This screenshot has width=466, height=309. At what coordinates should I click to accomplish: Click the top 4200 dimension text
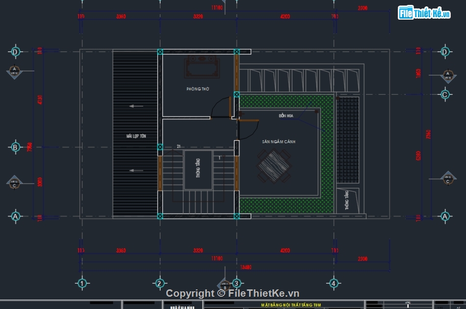(x=285, y=16)
